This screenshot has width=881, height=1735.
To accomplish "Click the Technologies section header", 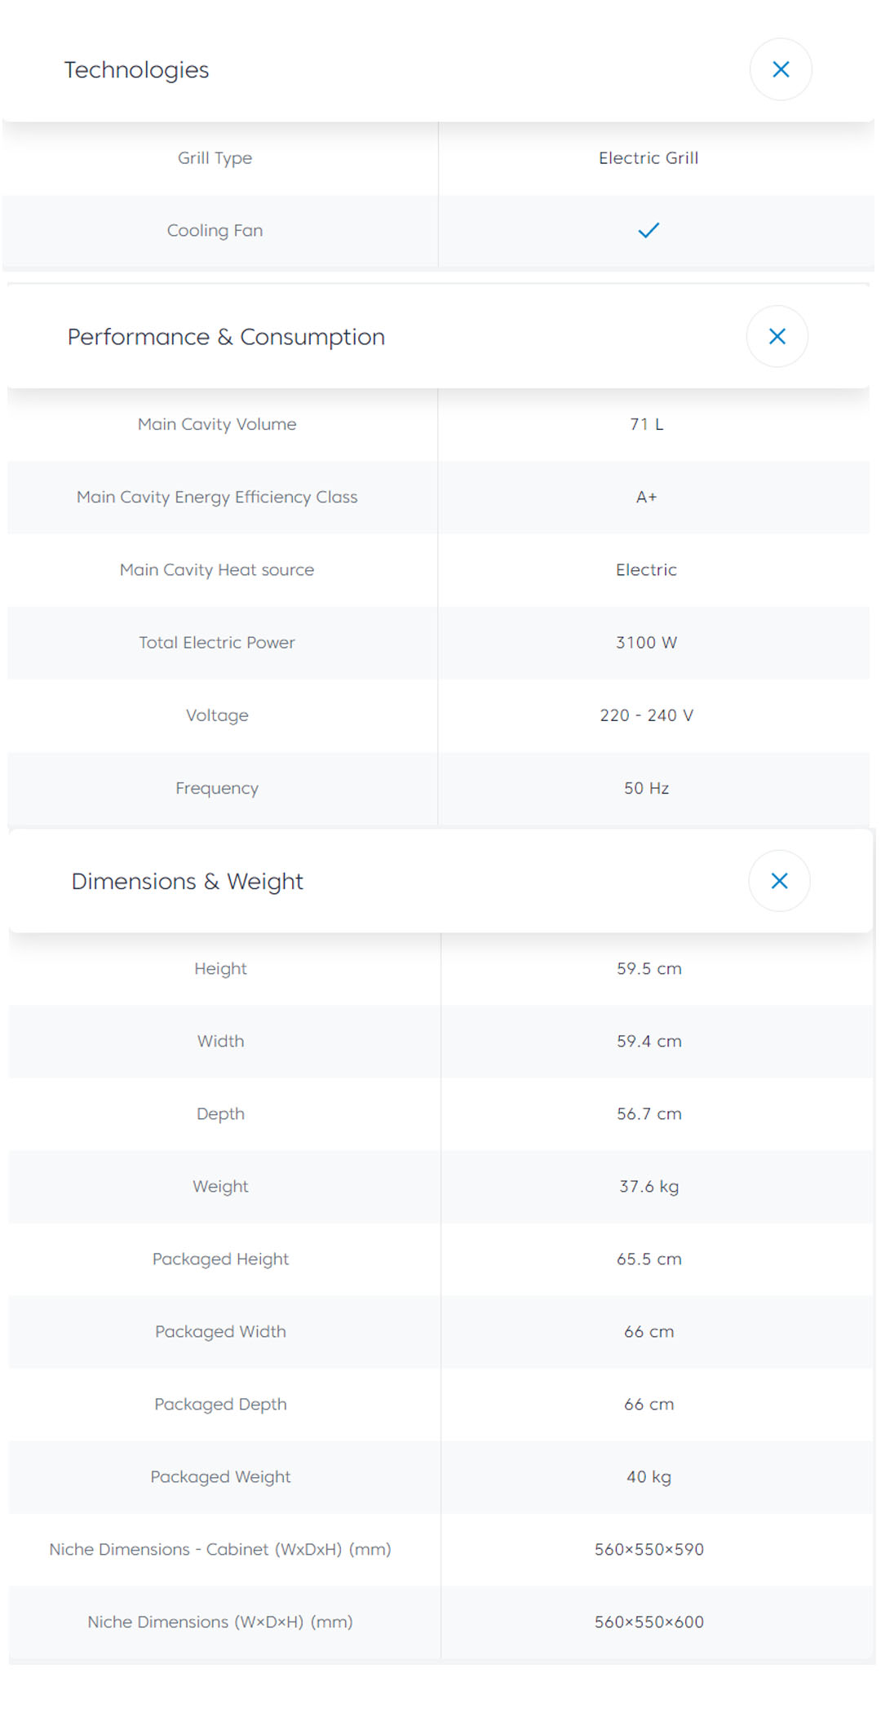I will [137, 70].
